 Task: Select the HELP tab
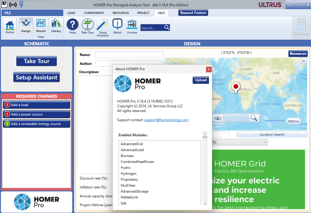[161, 13]
